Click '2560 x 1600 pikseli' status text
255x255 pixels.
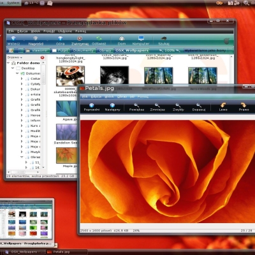(96, 231)
